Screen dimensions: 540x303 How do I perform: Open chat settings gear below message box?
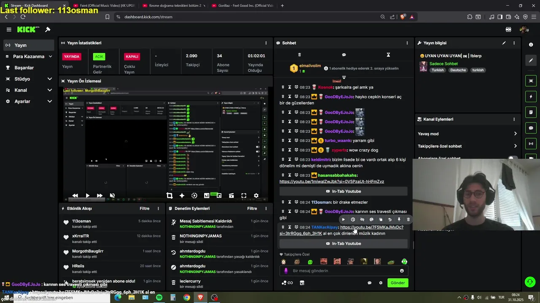pyautogui.click(x=381, y=283)
